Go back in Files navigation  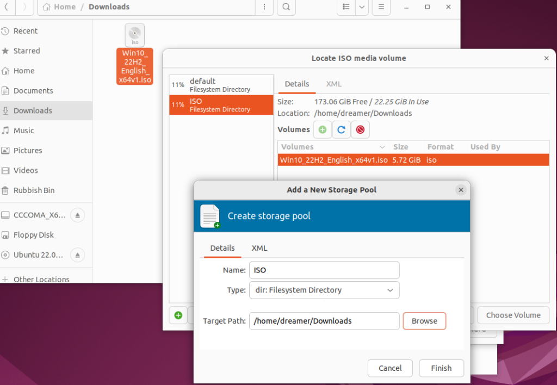click(7, 7)
